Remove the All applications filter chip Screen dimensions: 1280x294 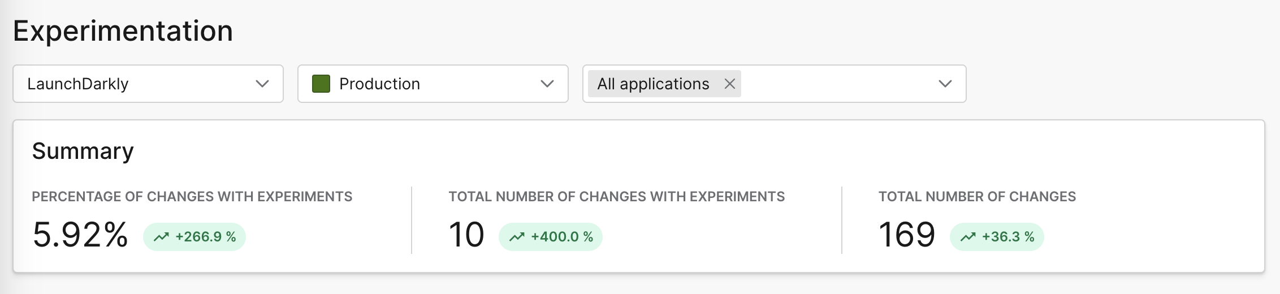click(x=730, y=84)
